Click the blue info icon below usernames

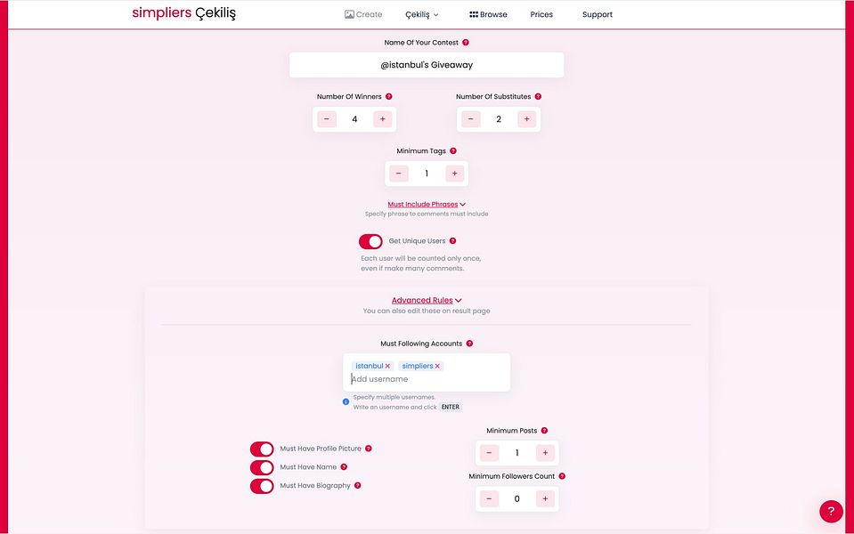click(x=346, y=401)
